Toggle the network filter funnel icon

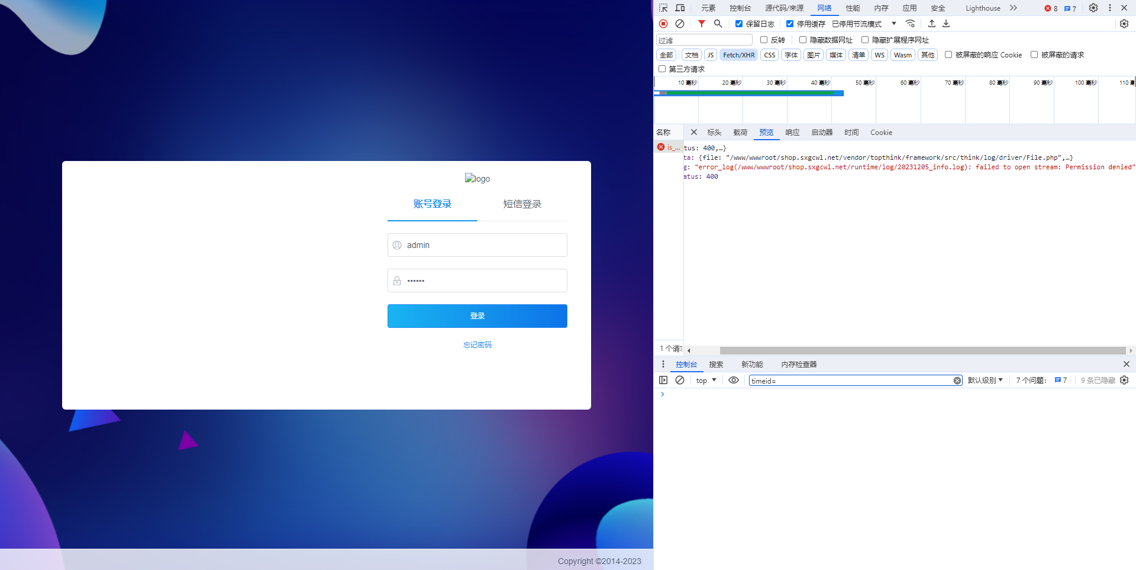coord(702,24)
